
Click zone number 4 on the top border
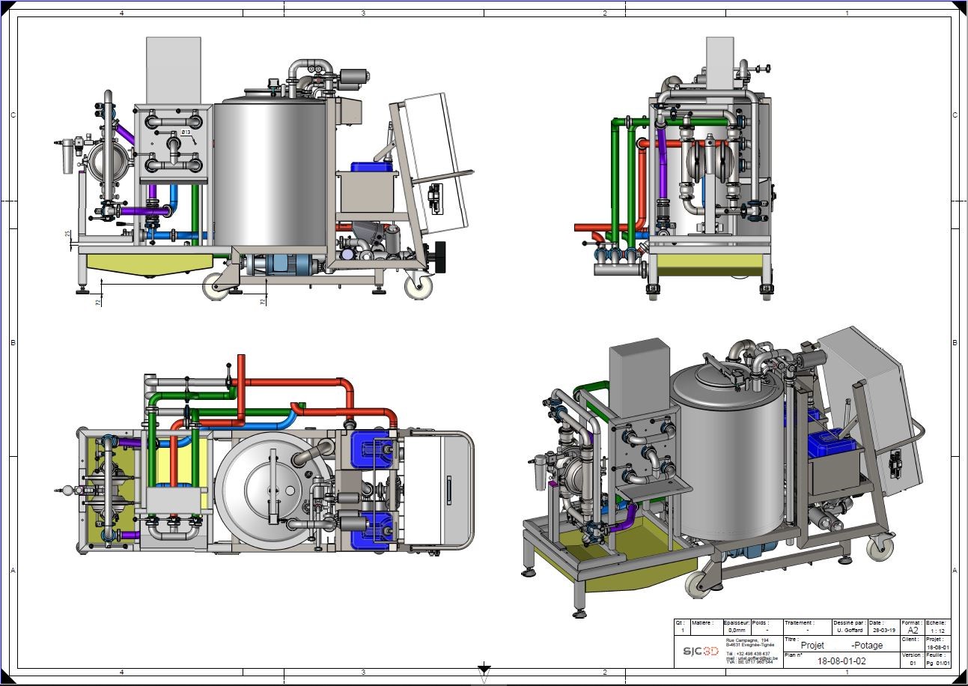point(122,13)
